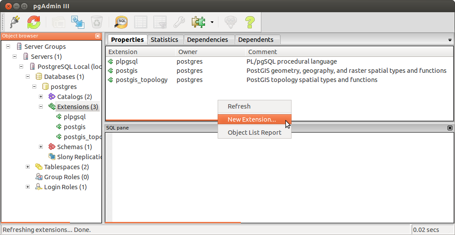Select plpgsql extension in the tree
Viewport: 455px width, 235px height.
(x=75, y=117)
